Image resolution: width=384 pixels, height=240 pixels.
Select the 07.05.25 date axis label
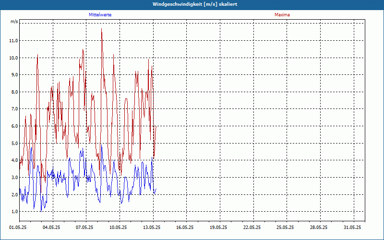point(84,228)
